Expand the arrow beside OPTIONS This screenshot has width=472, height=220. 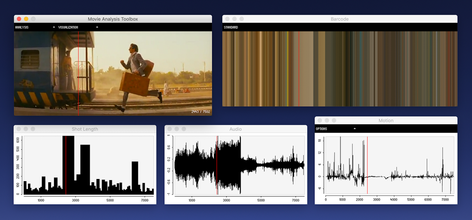(354, 129)
